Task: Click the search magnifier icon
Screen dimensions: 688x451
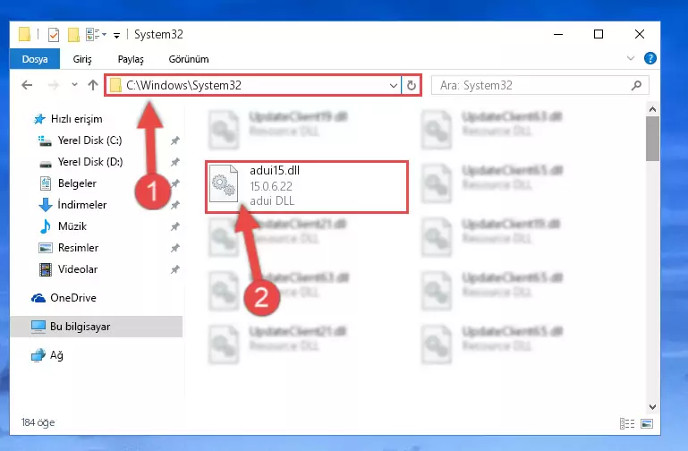Action: click(636, 85)
